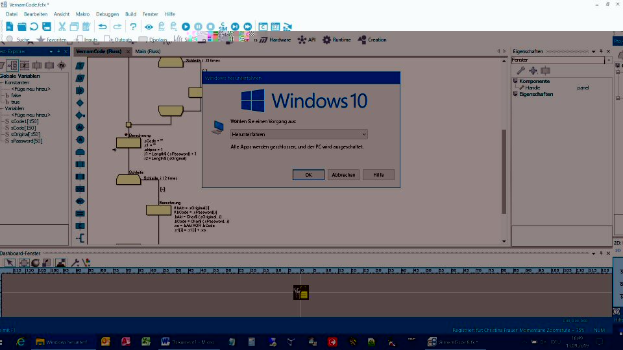Copy with the duplicate pages icon
Image resolution: width=623 pixels, height=350 pixels.
tap(74, 27)
